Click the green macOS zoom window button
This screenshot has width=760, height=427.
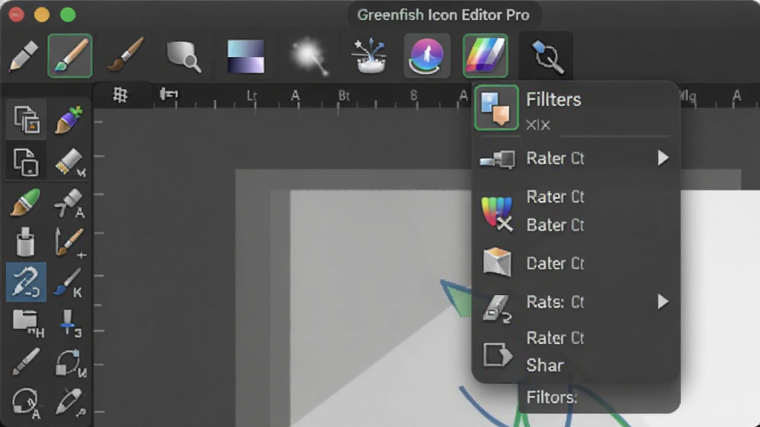(68, 15)
